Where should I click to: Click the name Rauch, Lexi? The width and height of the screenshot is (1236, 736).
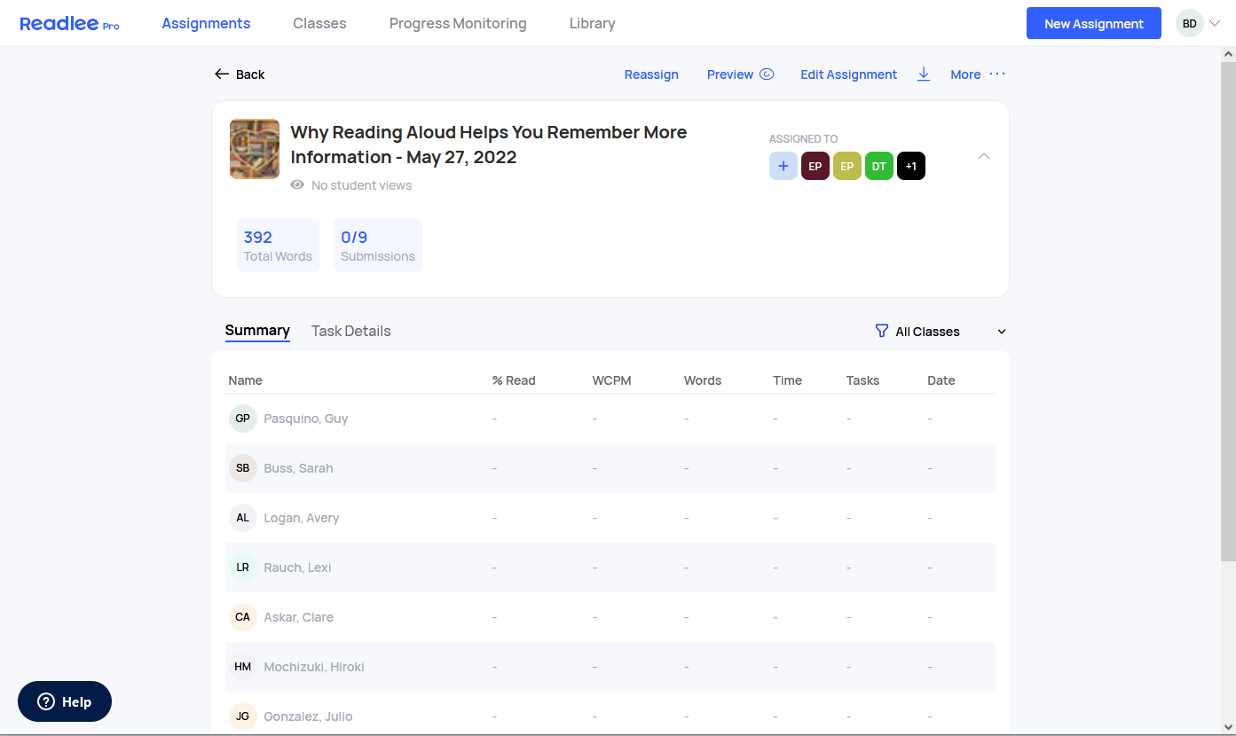(297, 568)
